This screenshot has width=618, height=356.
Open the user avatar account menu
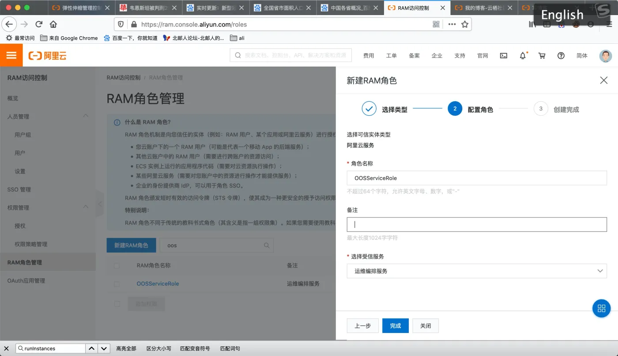(606, 56)
